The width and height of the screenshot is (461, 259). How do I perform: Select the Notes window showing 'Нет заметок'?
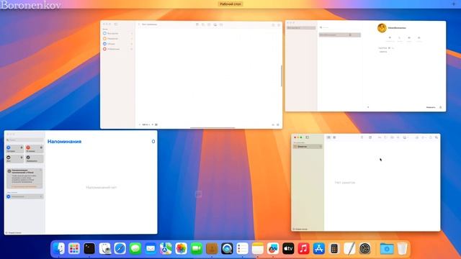366,182
